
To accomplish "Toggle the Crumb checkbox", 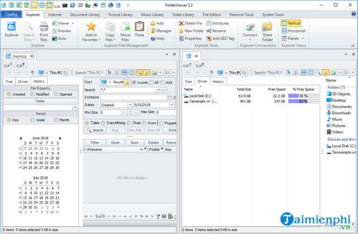I will [x=134, y=82].
